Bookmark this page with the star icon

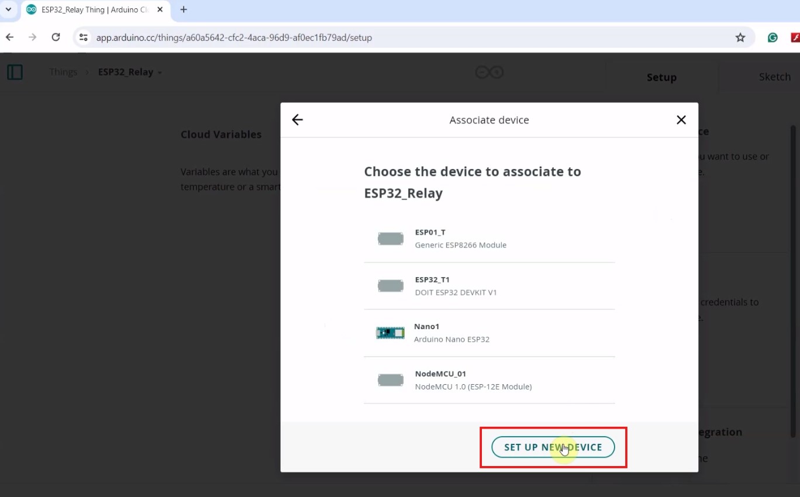pos(740,37)
